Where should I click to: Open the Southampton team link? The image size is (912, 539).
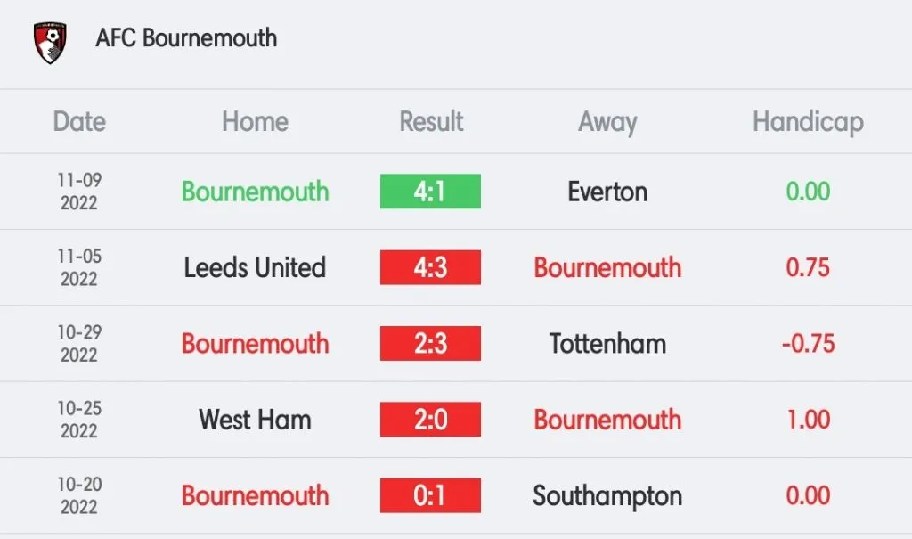click(607, 496)
